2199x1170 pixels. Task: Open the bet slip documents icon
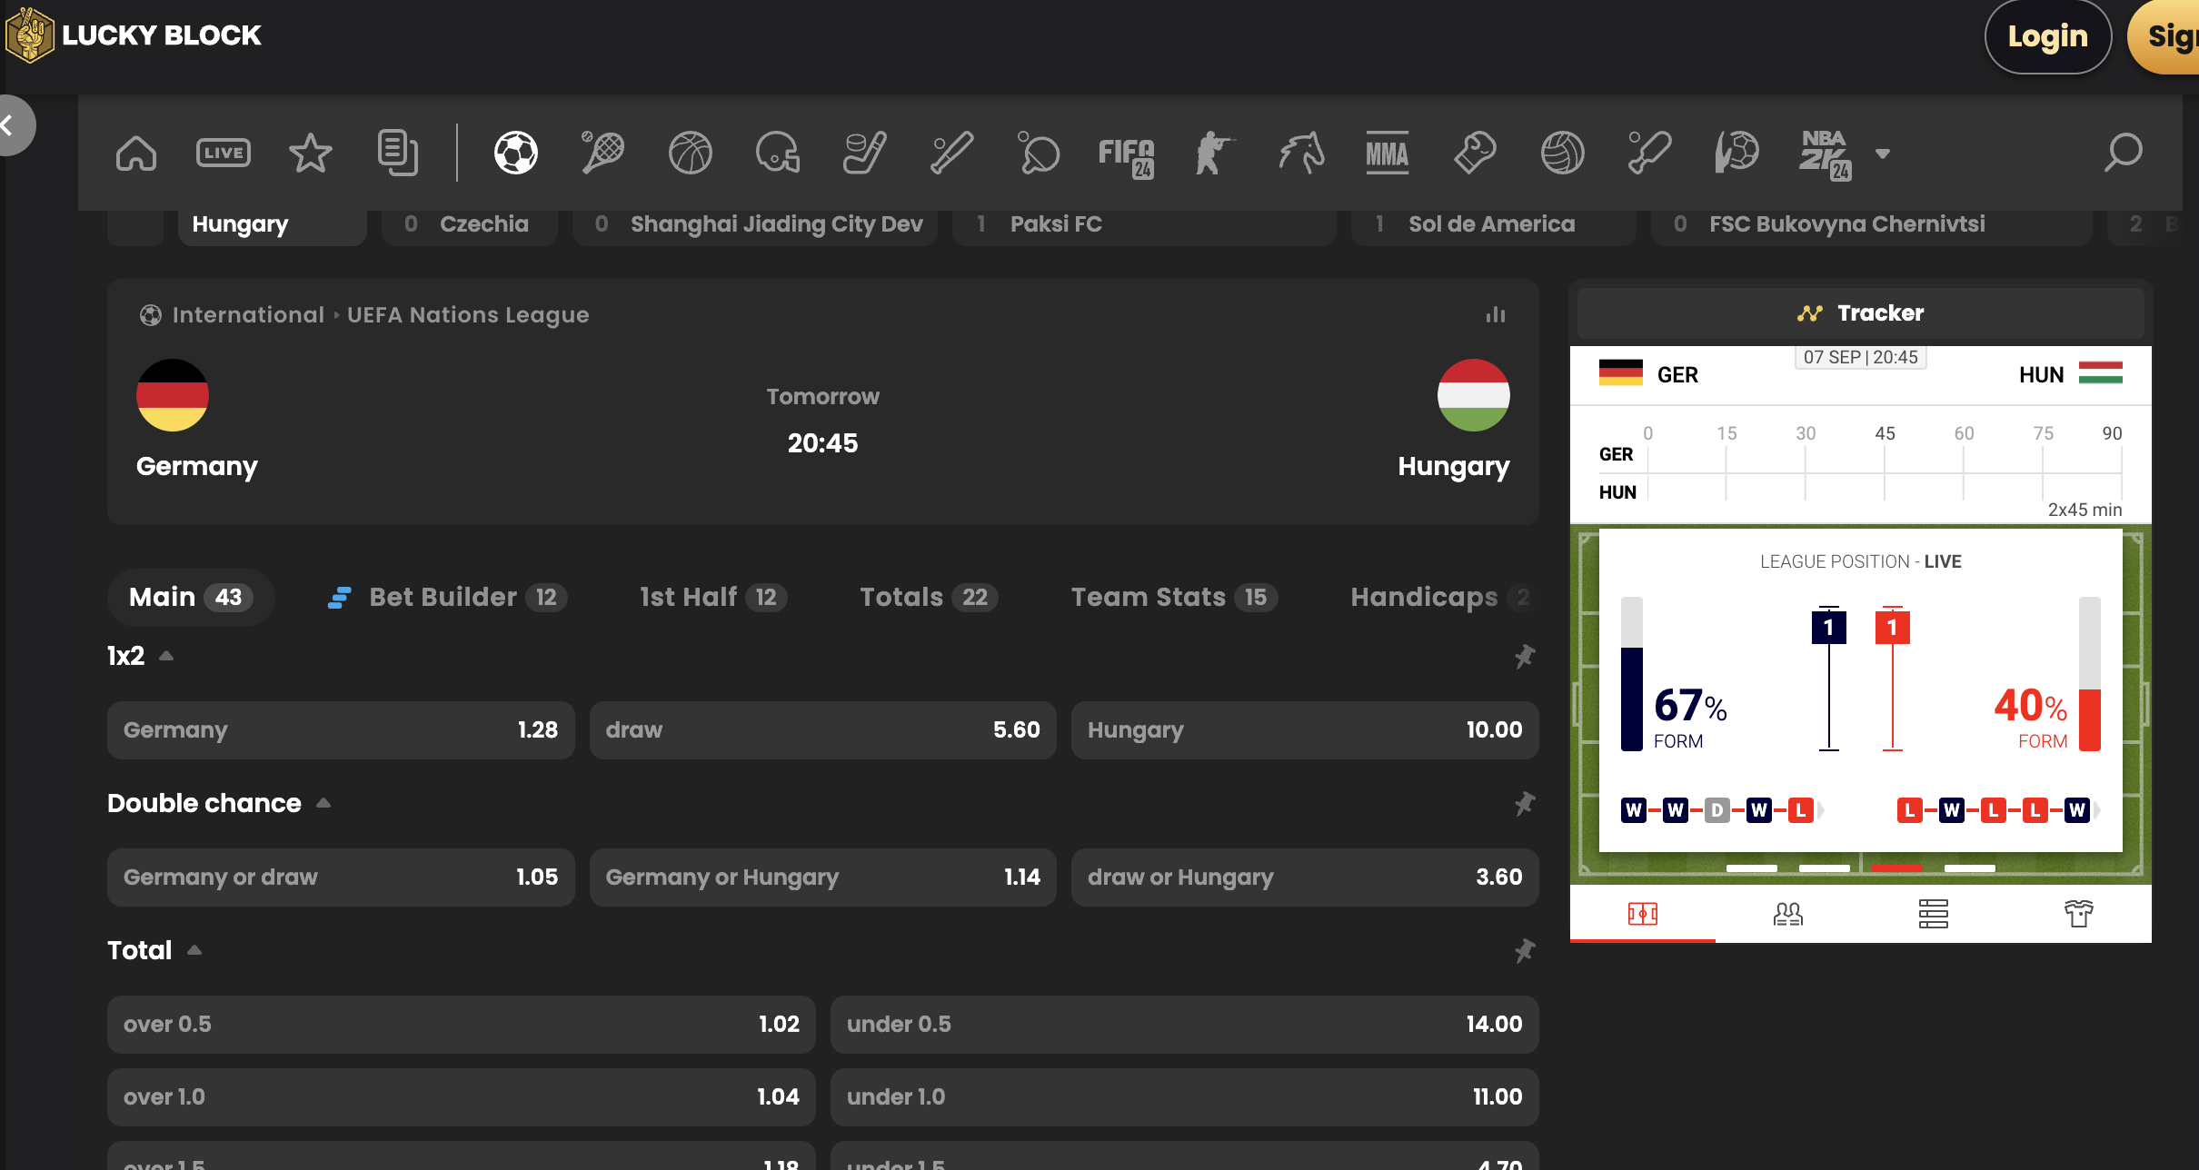pyautogui.click(x=398, y=153)
